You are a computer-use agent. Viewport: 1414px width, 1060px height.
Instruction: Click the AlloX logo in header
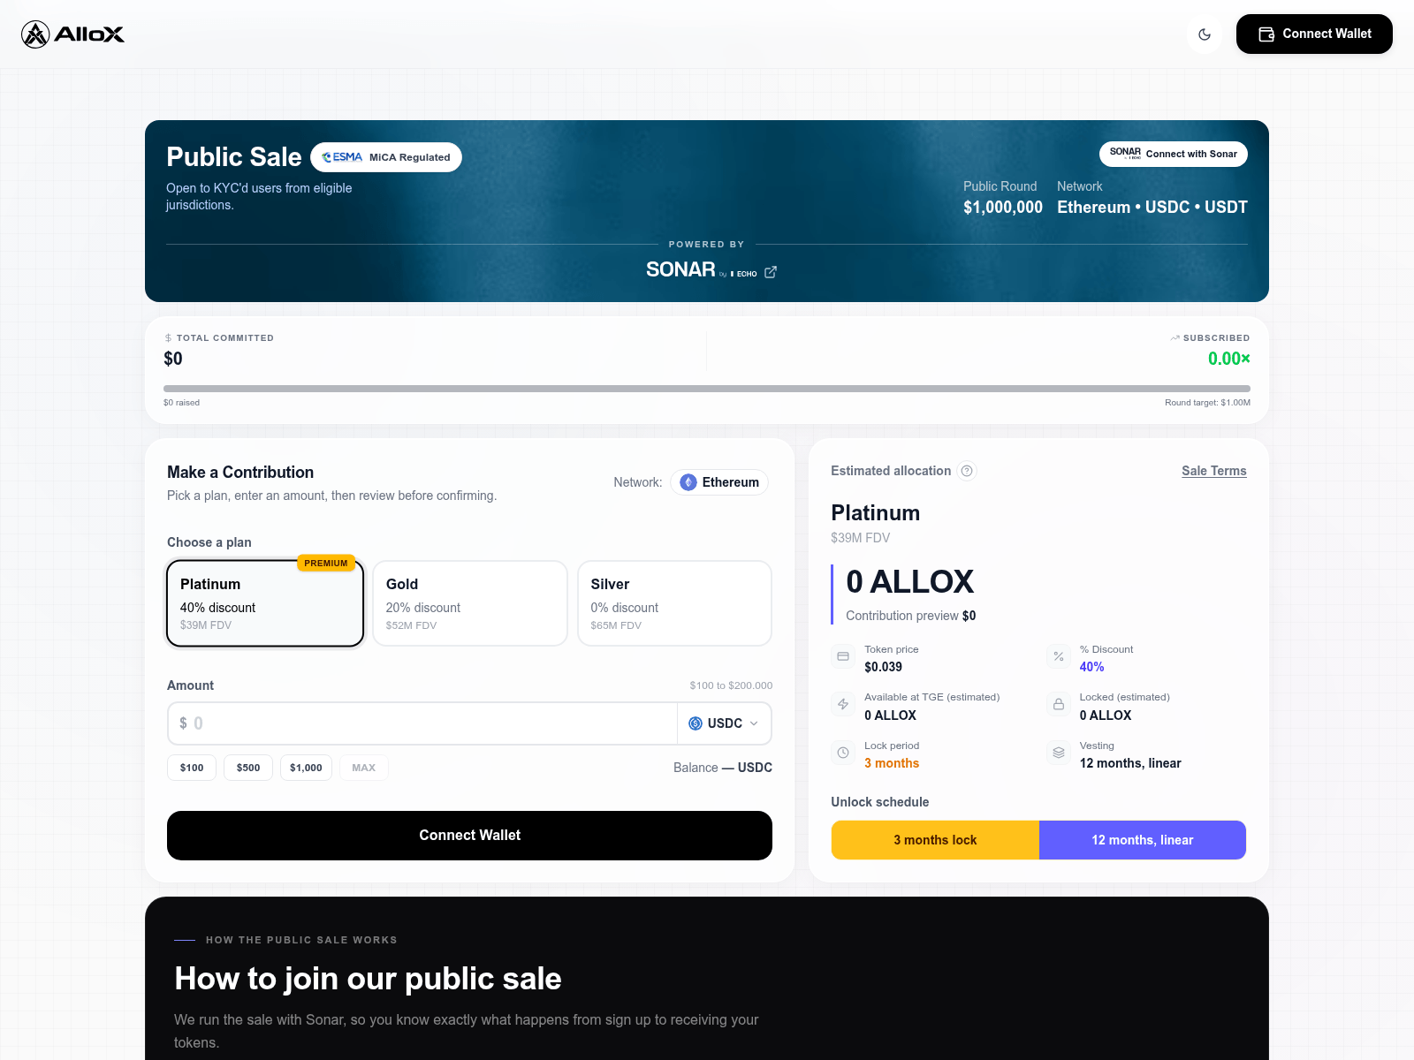click(x=72, y=34)
